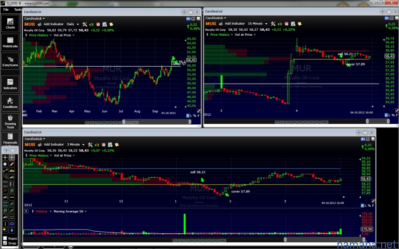Open Conditions from the sidebar
The width and height of the screenshot is (399, 249).
[x=10, y=103]
